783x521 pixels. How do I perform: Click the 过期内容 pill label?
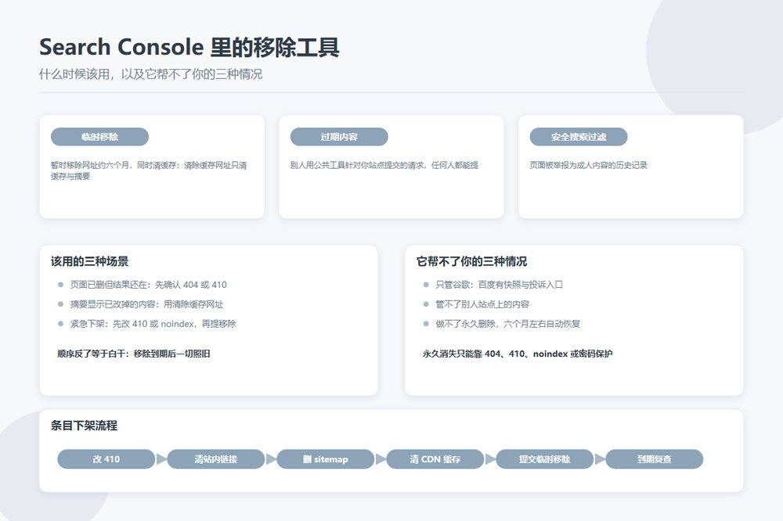pyautogui.click(x=339, y=137)
